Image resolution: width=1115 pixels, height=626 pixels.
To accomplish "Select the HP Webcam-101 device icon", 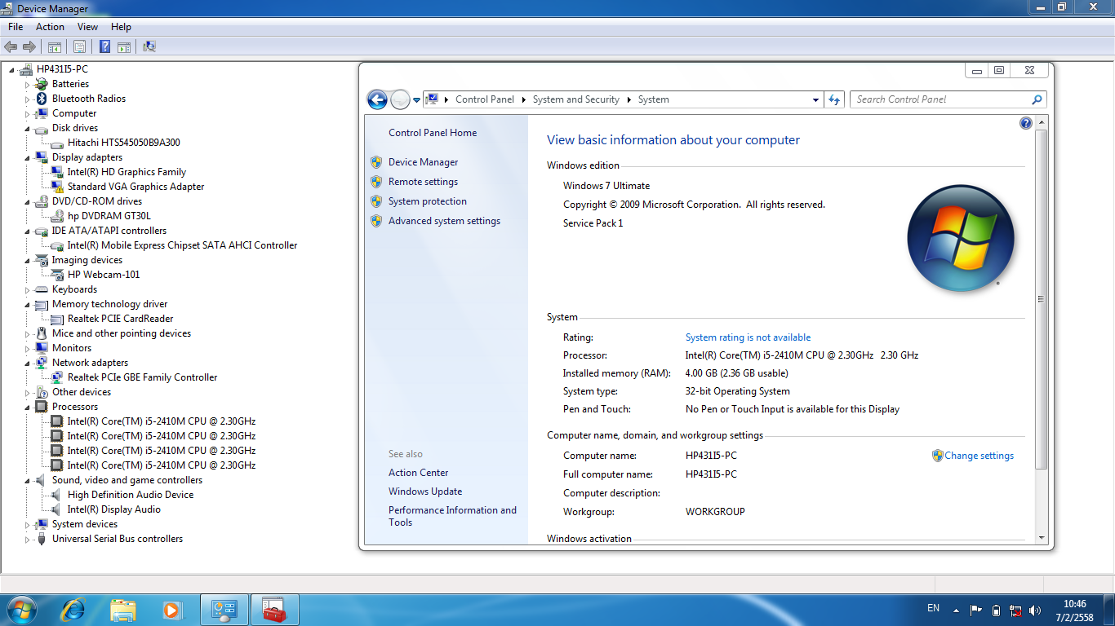I will pyautogui.click(x=57, y=275).
